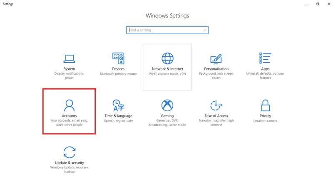Focus the Find a setting search box
Image resolution: width=333 pixels, height=178 pixels.
click(164, 30)
